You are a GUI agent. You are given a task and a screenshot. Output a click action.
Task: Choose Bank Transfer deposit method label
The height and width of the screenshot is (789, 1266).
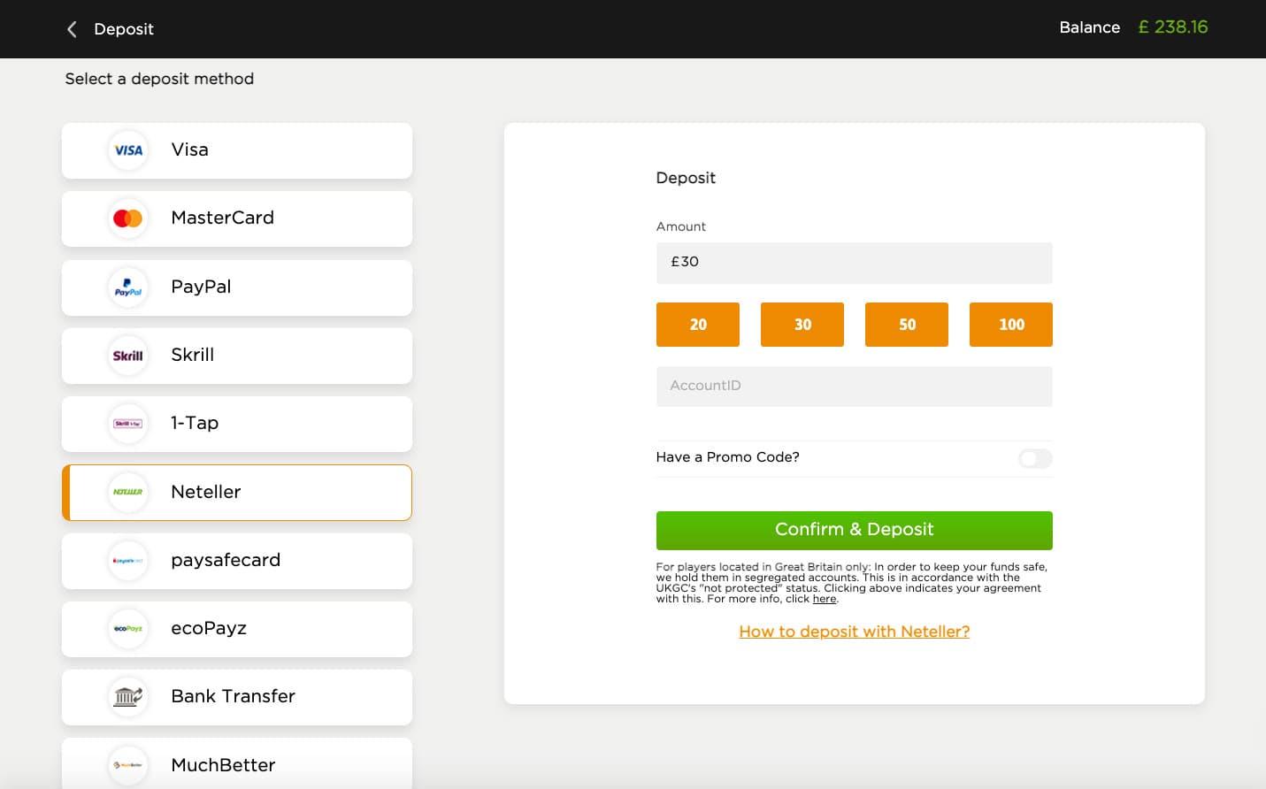(234, 696)
